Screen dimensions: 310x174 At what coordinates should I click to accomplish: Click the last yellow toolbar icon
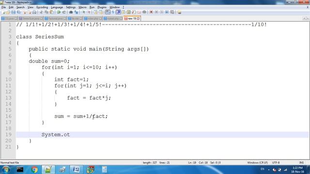(179, 12)
